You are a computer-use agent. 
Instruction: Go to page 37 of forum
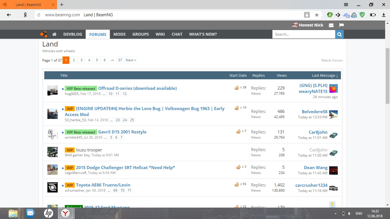click(120, 60)
